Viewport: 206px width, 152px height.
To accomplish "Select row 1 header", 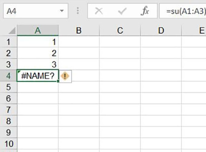I will tap(8, 42).
